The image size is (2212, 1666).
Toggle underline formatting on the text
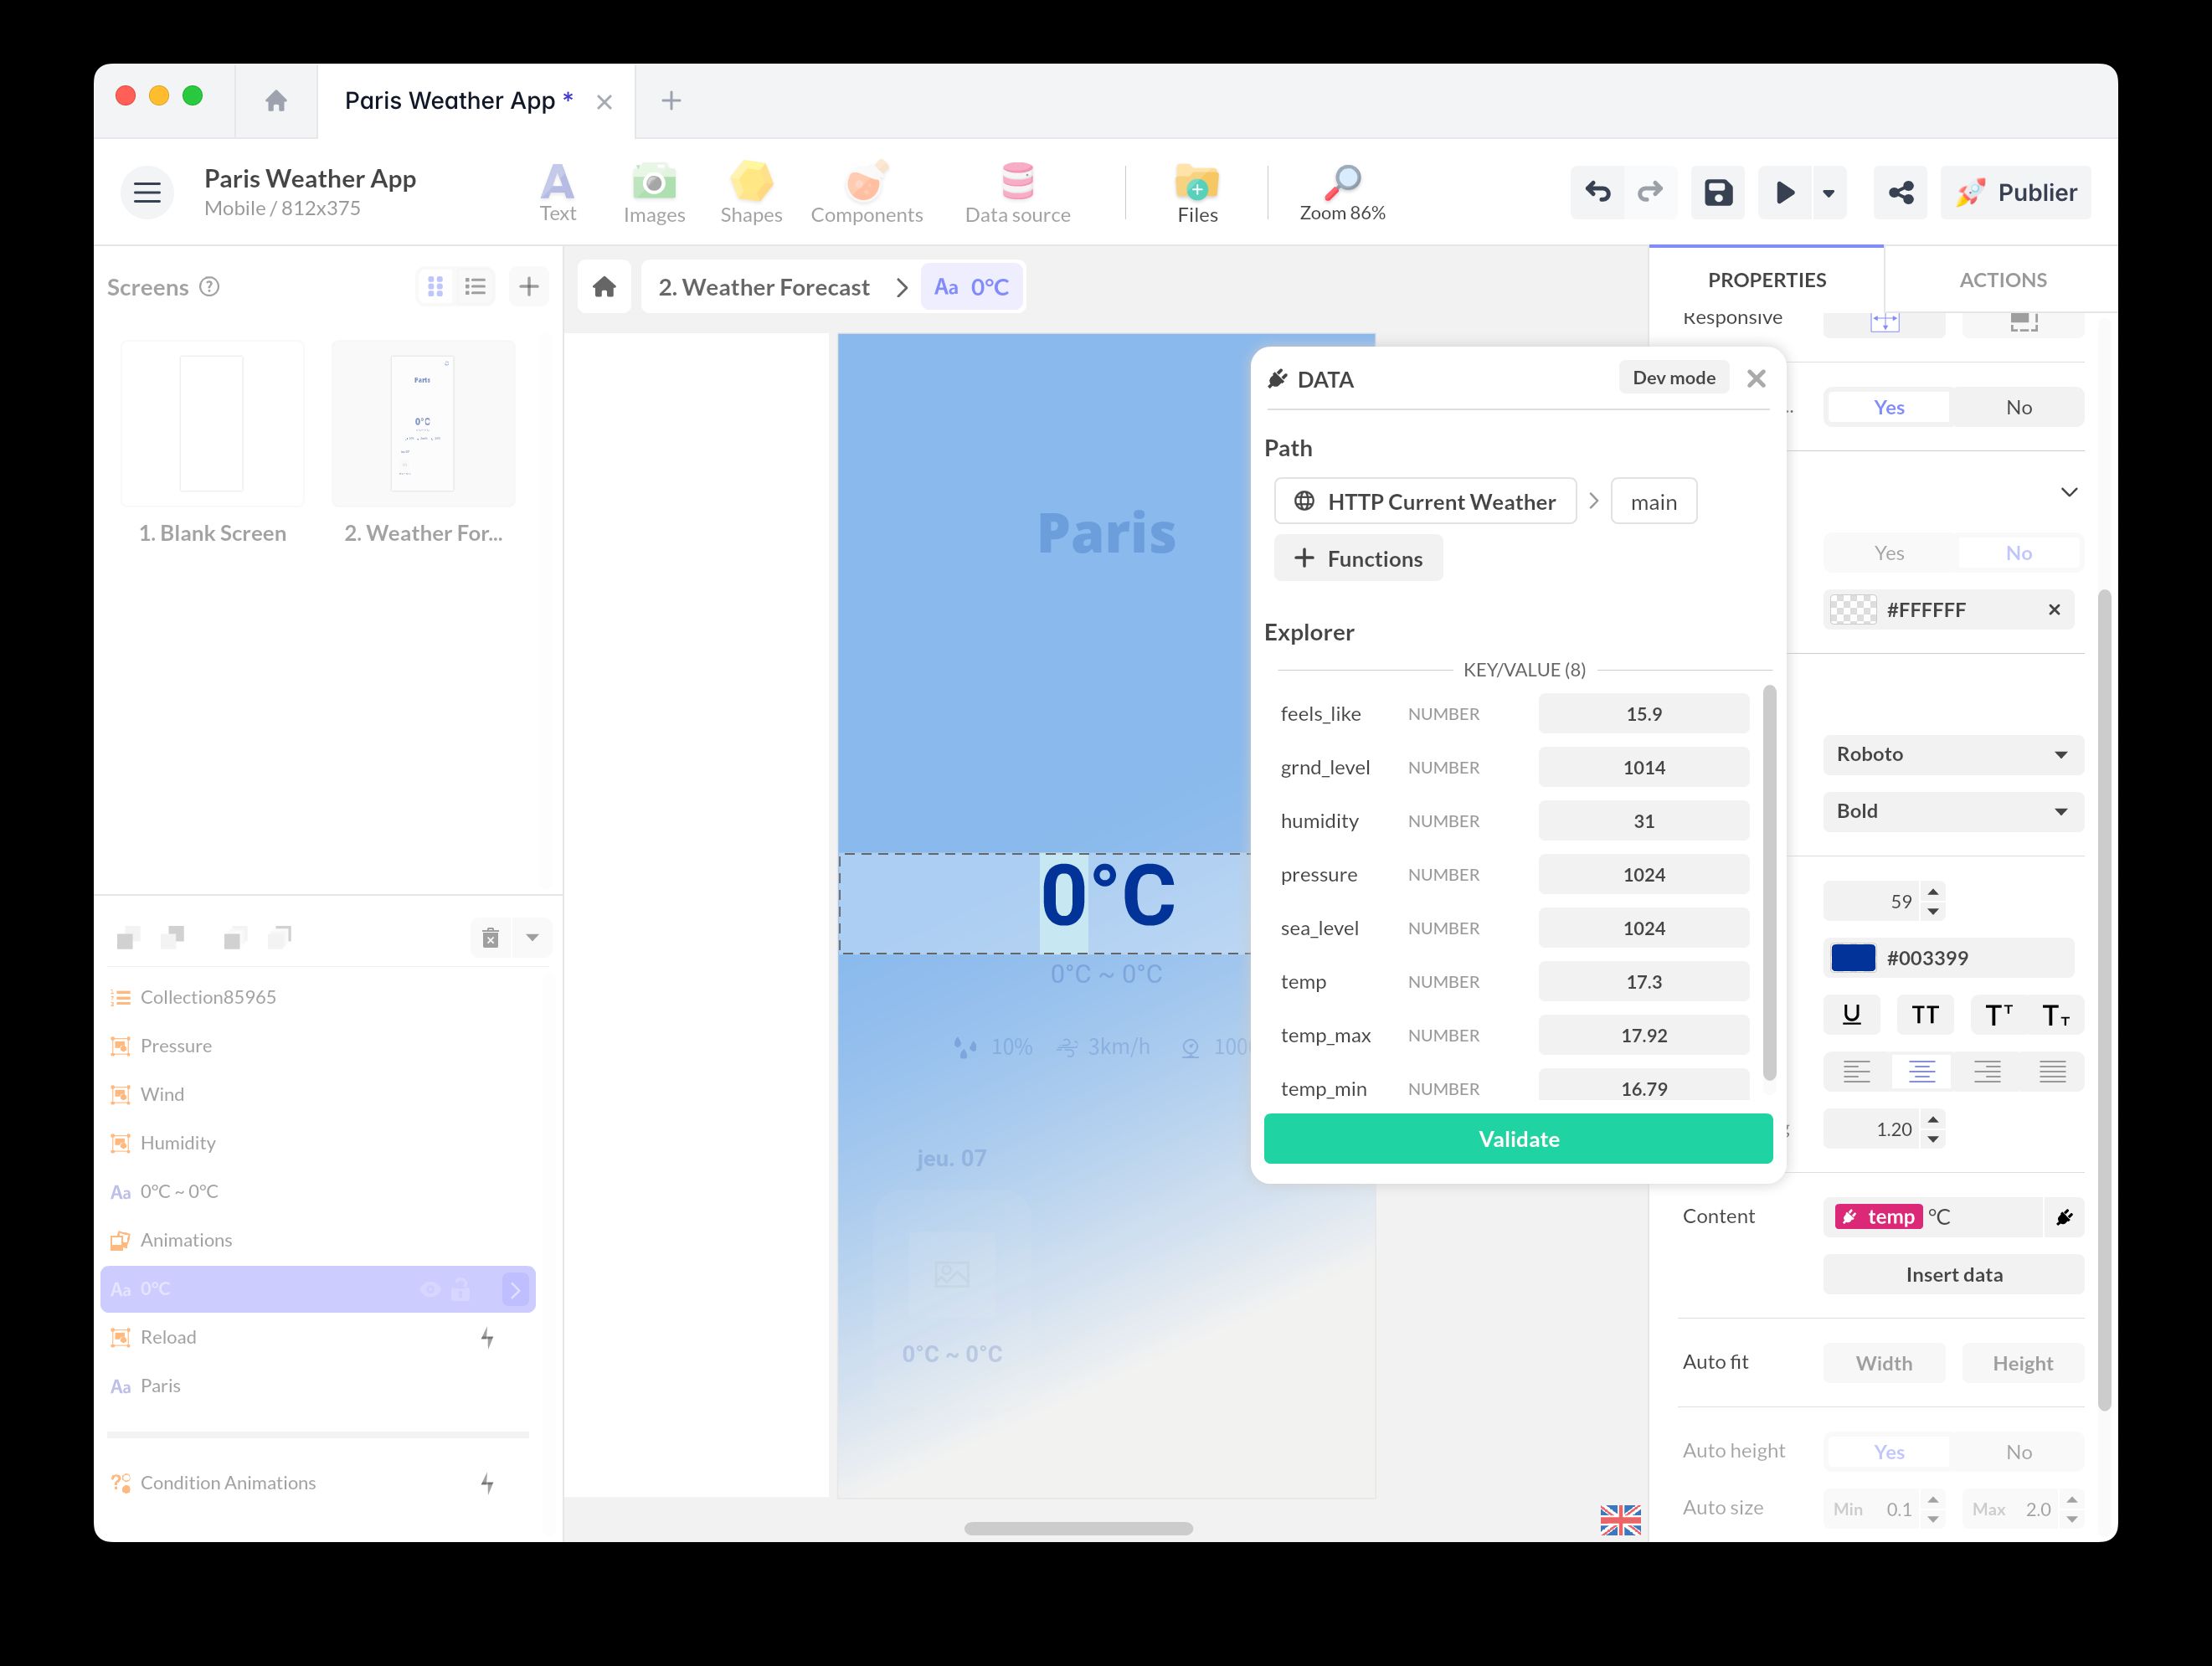click(x=1852, y=1014)
